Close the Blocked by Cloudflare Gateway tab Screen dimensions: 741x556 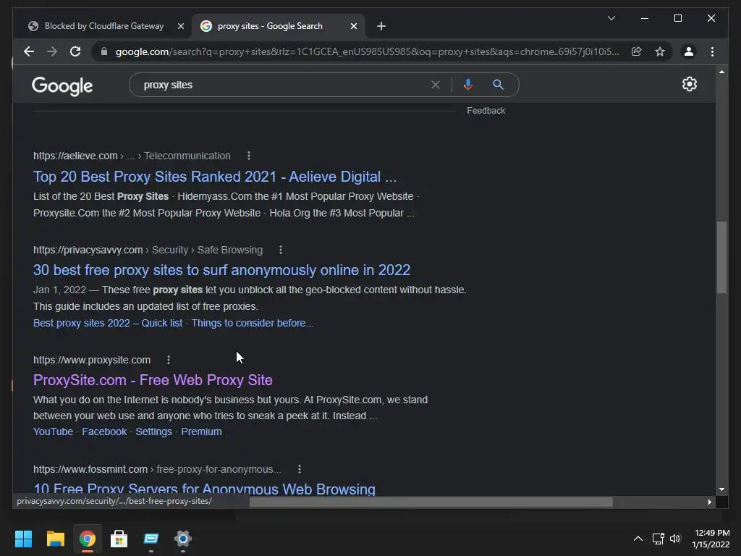click(180, 26)
